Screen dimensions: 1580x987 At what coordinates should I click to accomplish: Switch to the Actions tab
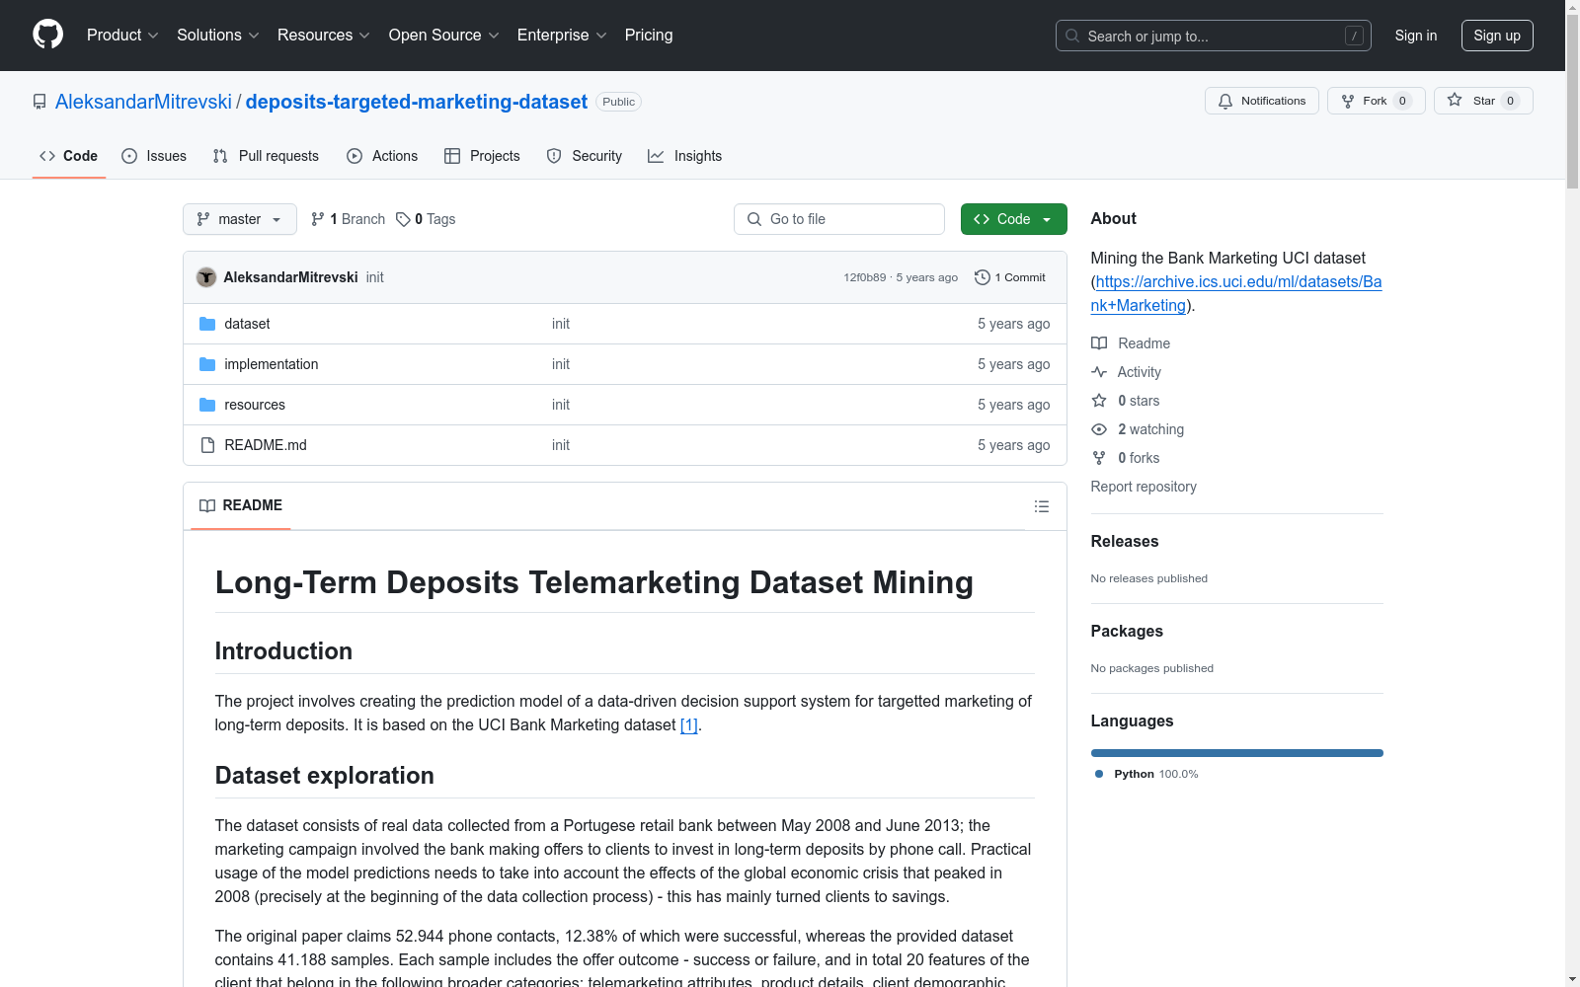coord(382,156)
